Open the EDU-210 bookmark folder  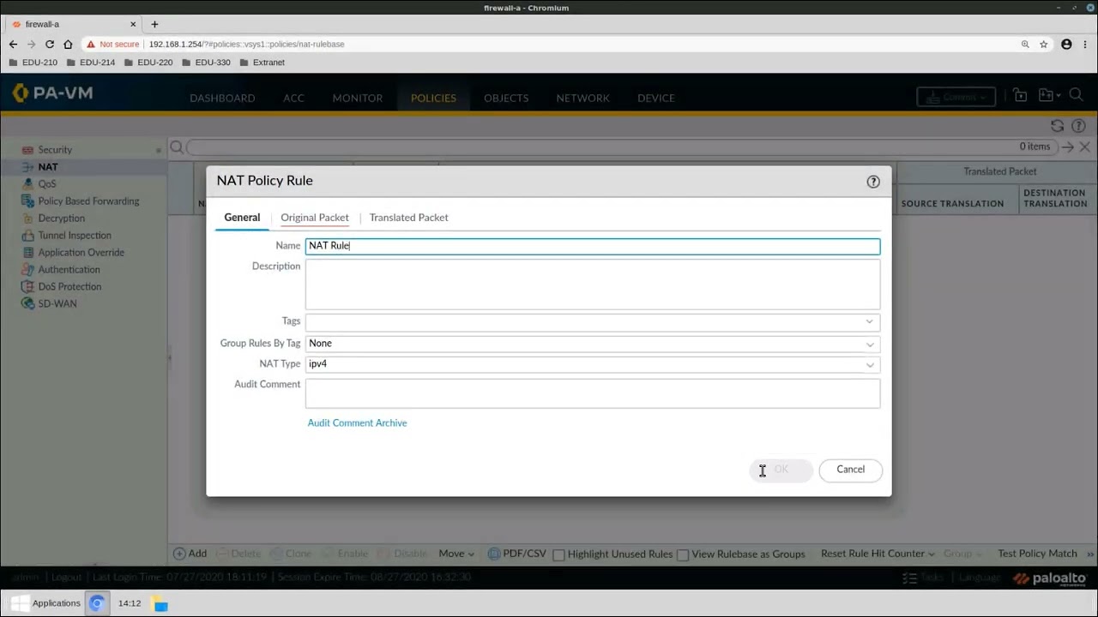click(33, 63)
